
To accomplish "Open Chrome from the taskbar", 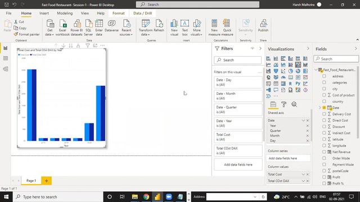I will click(146, 197).
